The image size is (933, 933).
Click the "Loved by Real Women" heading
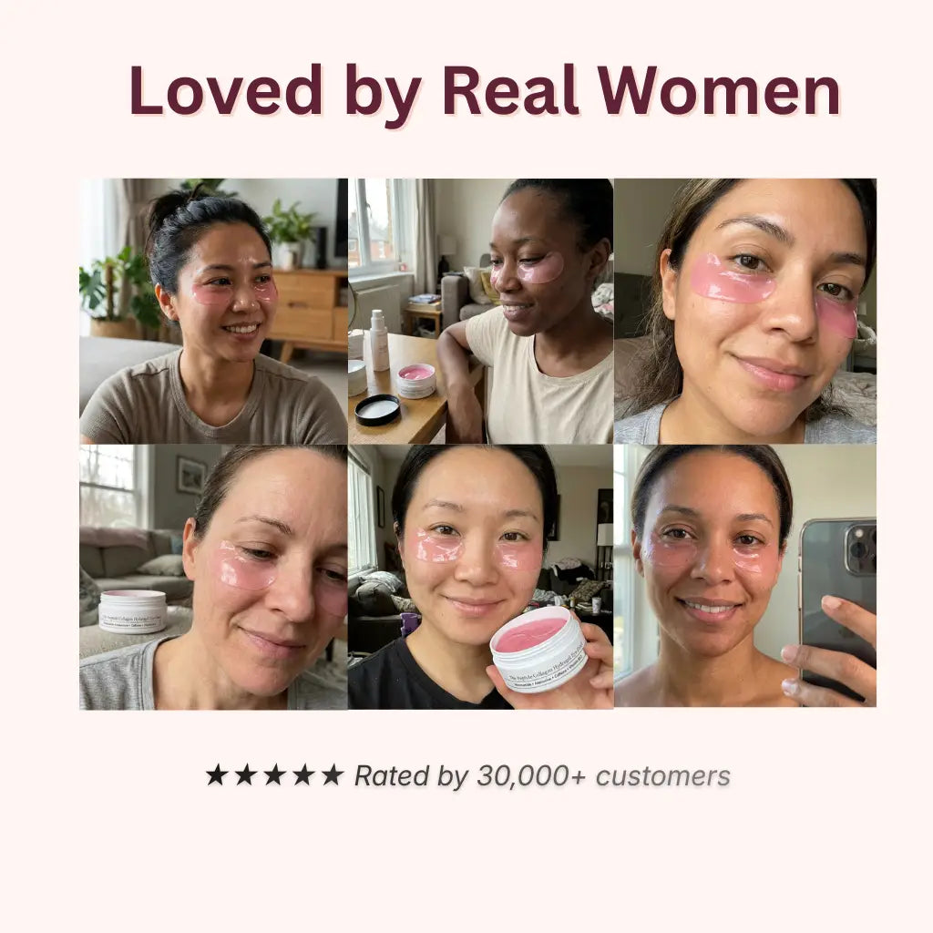[x=485, y=92]
